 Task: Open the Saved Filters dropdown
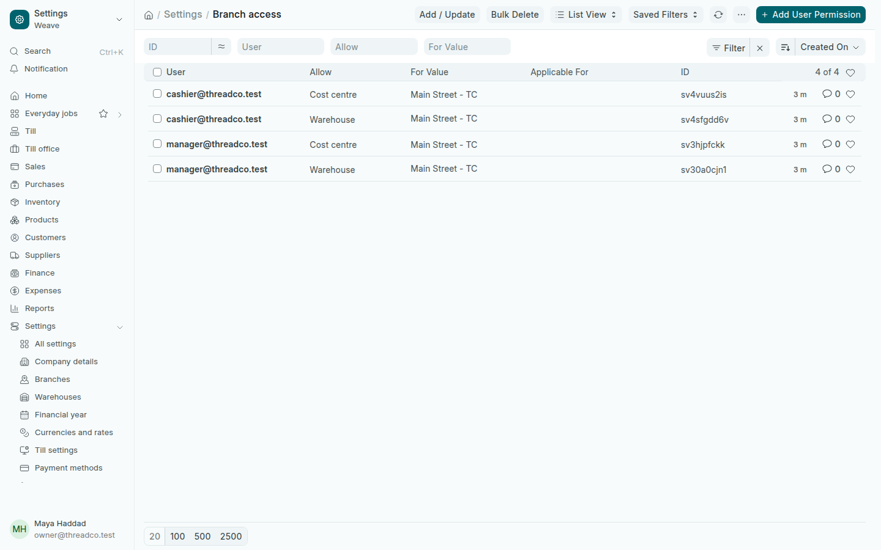[666, 15]
